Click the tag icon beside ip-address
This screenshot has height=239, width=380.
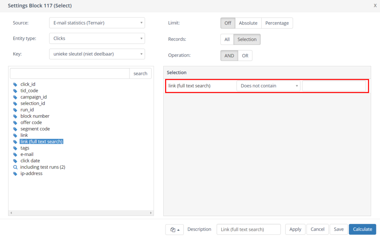click(x=15, y=174)
